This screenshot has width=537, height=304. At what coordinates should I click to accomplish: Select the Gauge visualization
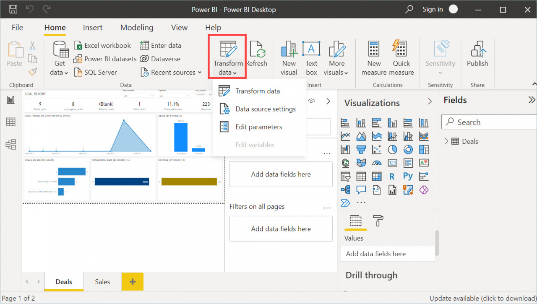point(377,163)
